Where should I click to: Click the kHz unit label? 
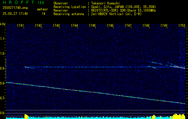pos(3,24)
